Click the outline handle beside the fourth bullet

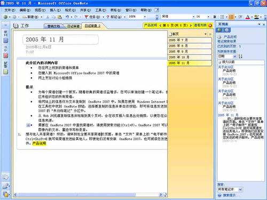pos(28,125)
